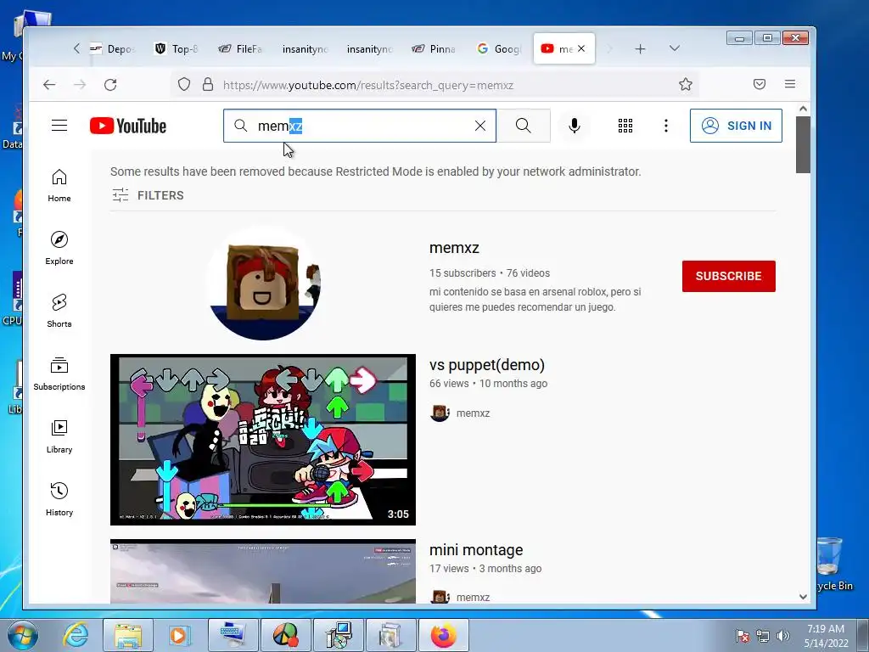869x652 pixels.
Task: Open Subscriptions in the sidebar
Action: pos(59,374)
